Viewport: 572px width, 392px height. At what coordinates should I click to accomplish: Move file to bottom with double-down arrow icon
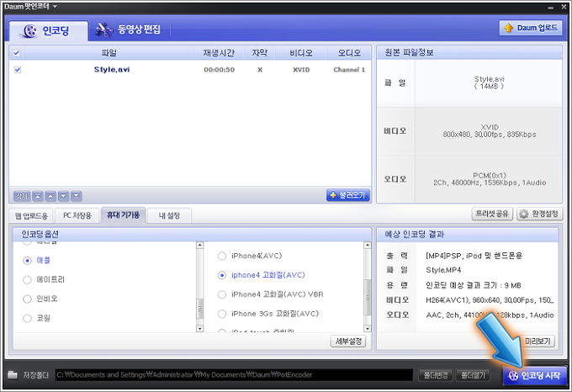coord(77,196)
